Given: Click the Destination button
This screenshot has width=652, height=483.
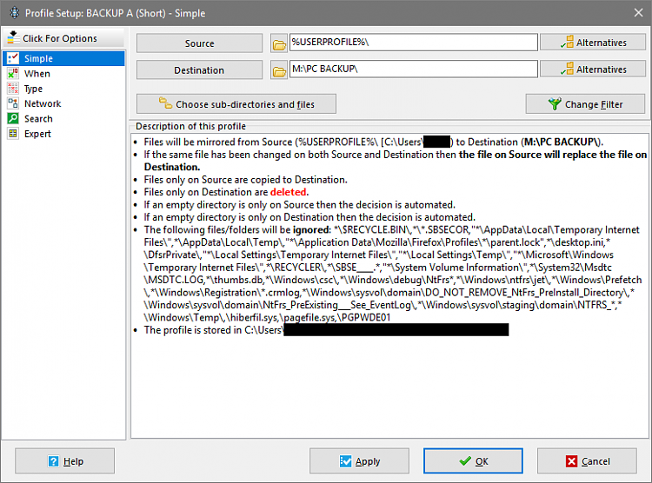Looking at the screenshot, I should point(200,69).
